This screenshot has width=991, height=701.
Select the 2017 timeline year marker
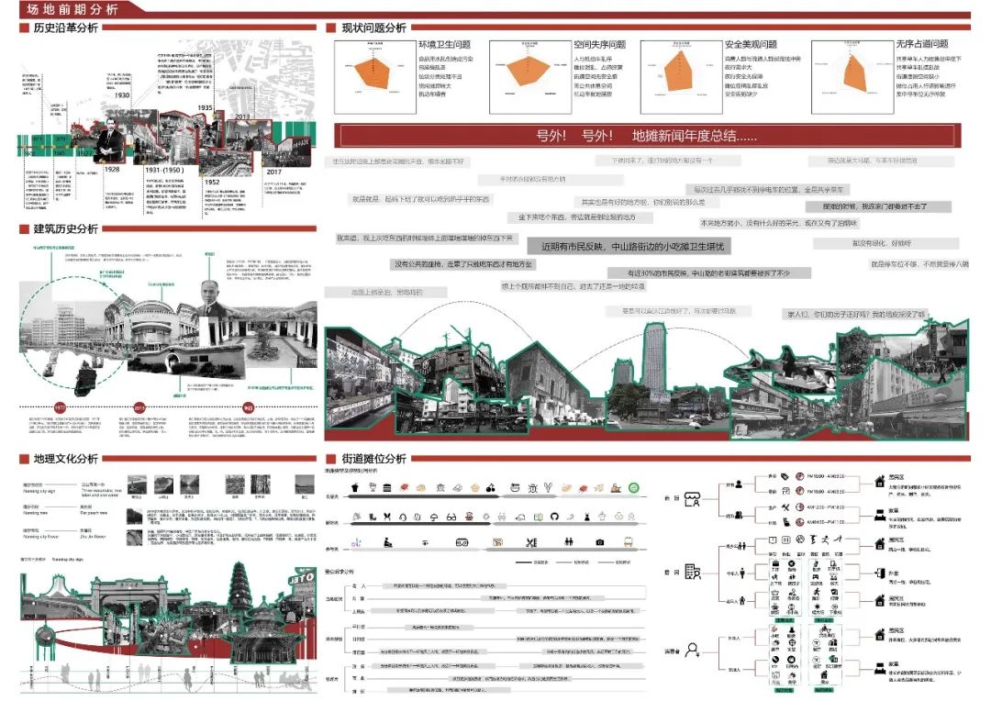coord(273,171)
